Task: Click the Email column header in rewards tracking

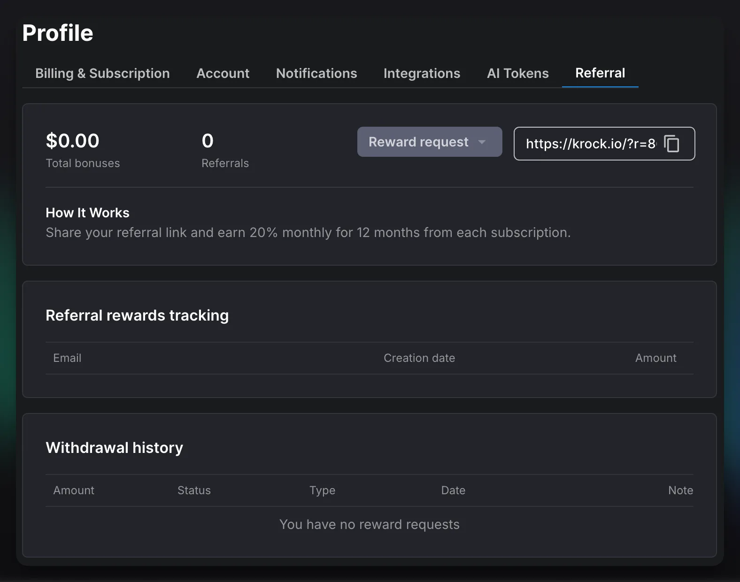Action: 67,358
